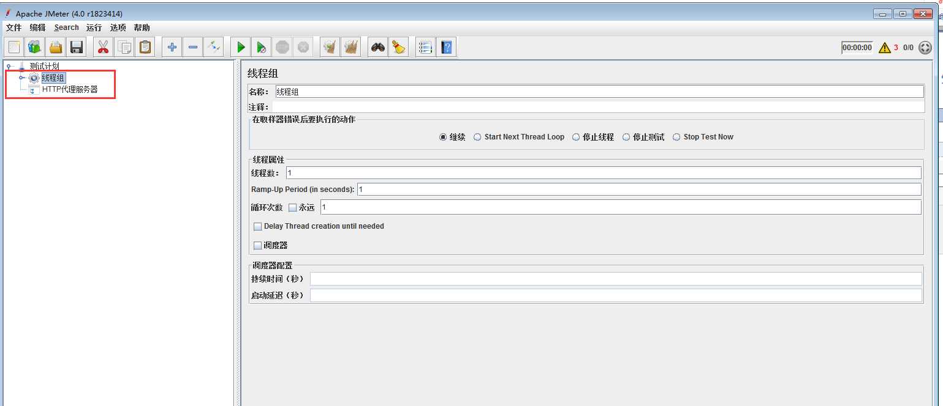Select Start Next Thread Loop option
This screenshot has width=943, height=406.
coord(477,137)
